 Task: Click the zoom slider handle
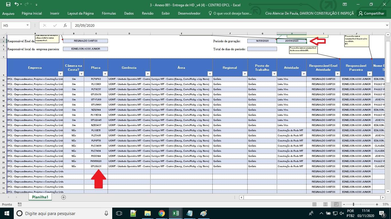354,204
